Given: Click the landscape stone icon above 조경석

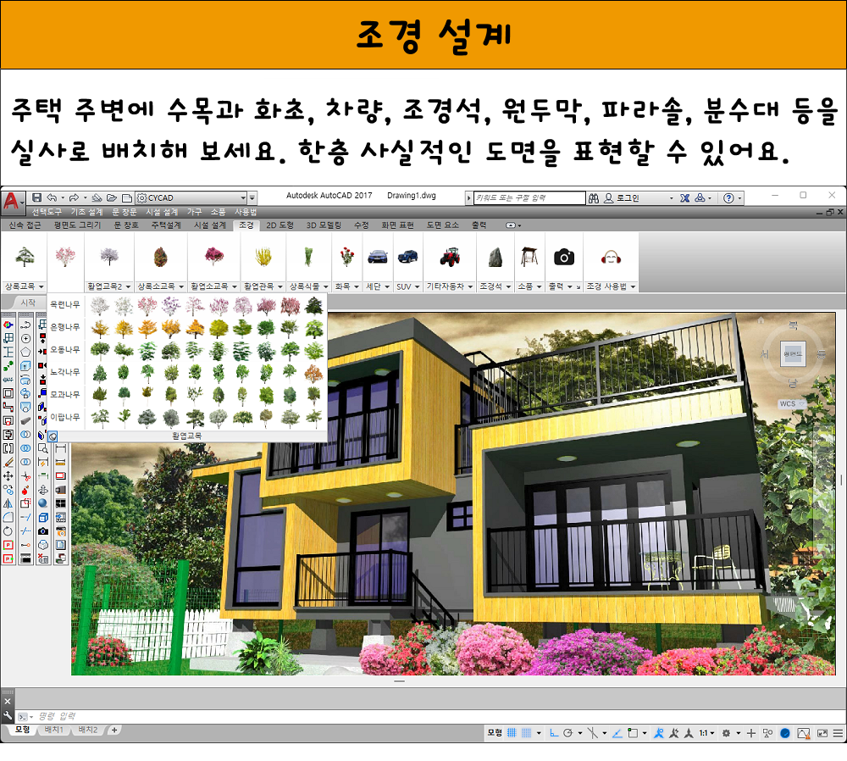Looking at the screenshot, I should pos(495,258).
